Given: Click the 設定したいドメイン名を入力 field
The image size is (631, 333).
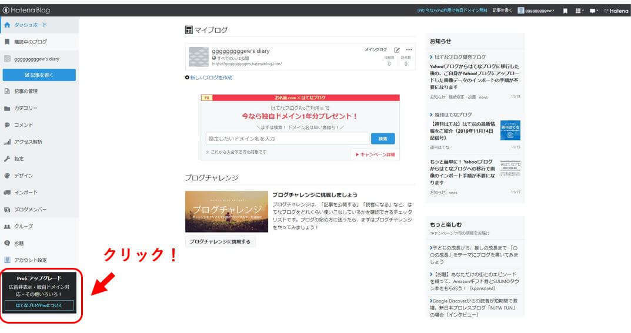Looking at the screenshot, I should pos(288,139).
